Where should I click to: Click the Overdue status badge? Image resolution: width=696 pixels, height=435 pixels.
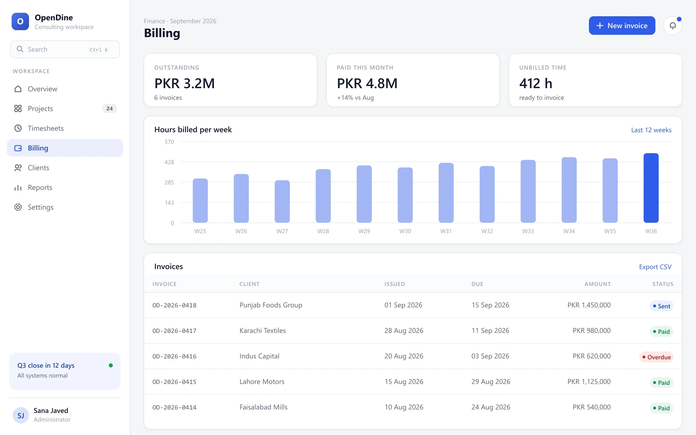(x=657, y=357)
